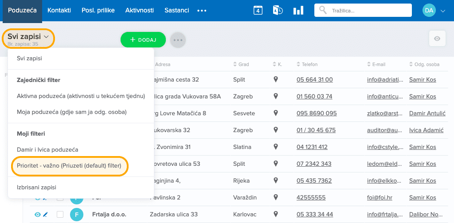The image size is (454, 223).
Task: Open the DA user avatar
Action: pyautogui.click(x=429, y=11)
